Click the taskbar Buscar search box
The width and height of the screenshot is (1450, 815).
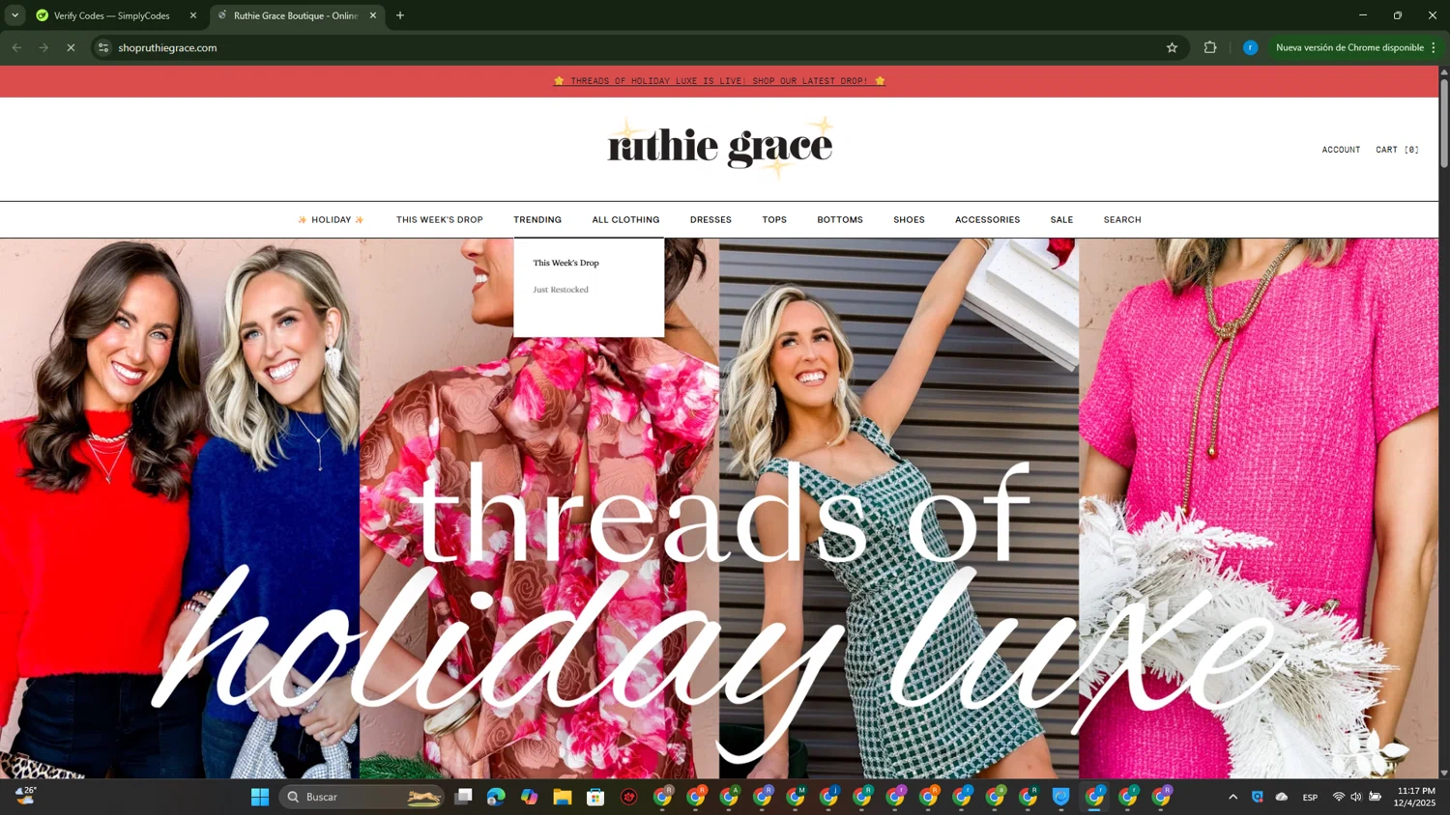tap(362, 797)
